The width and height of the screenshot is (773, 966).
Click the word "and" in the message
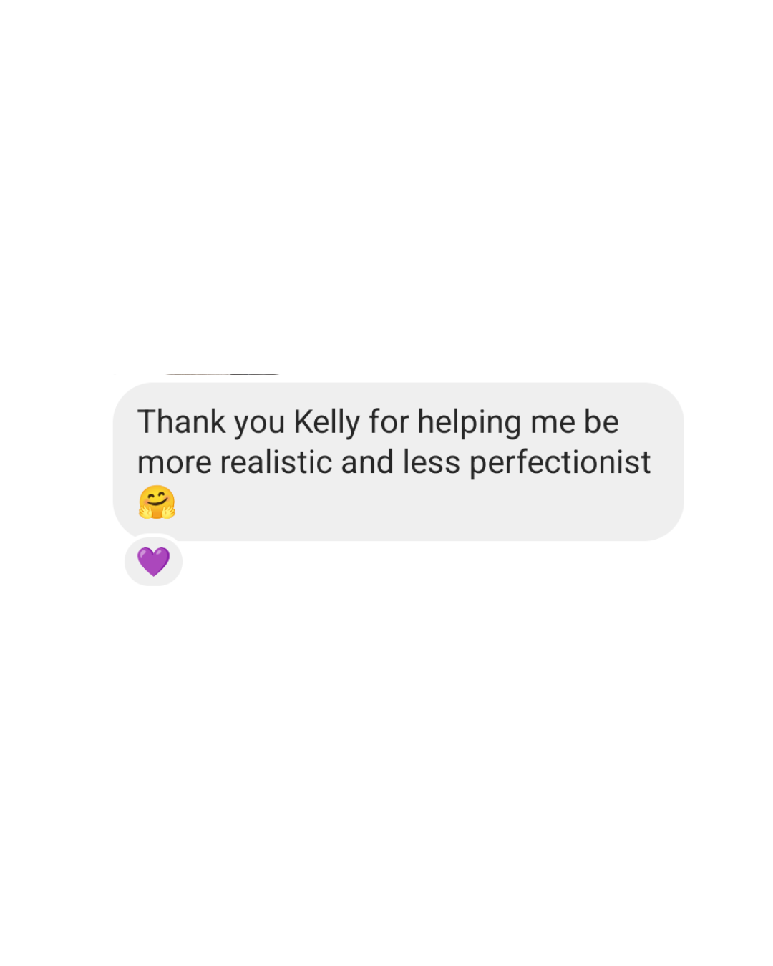pyautogui.click(x=367, y=462)
